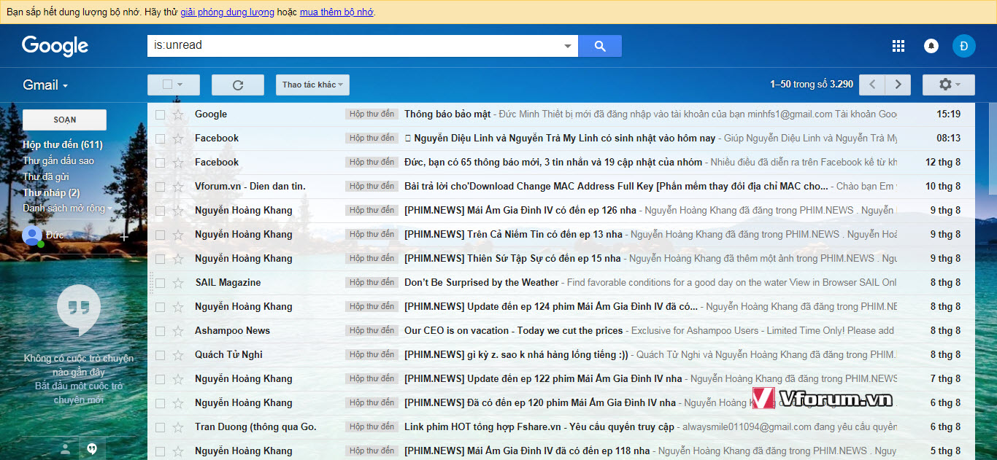Open the email ep 122 phim Mái Ấm Gia Đình
This screenshot has width=997, height=460.
click(561, 379)
